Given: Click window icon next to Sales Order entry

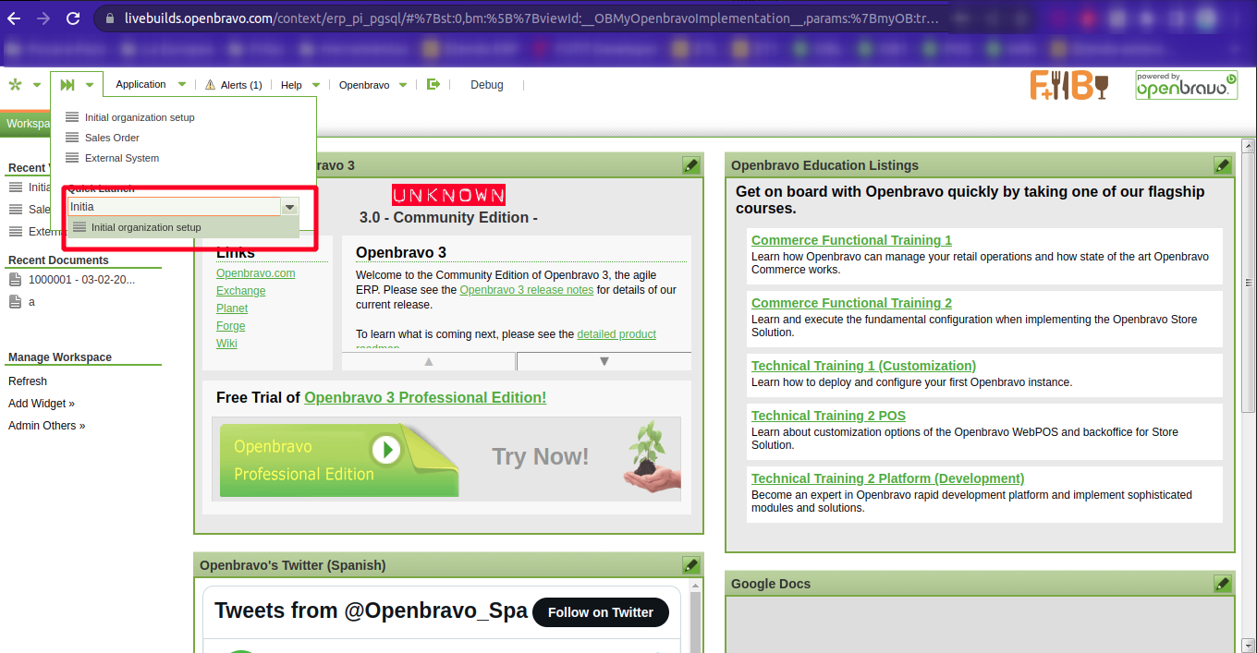Looking at the screenshot, I should 72,138.
